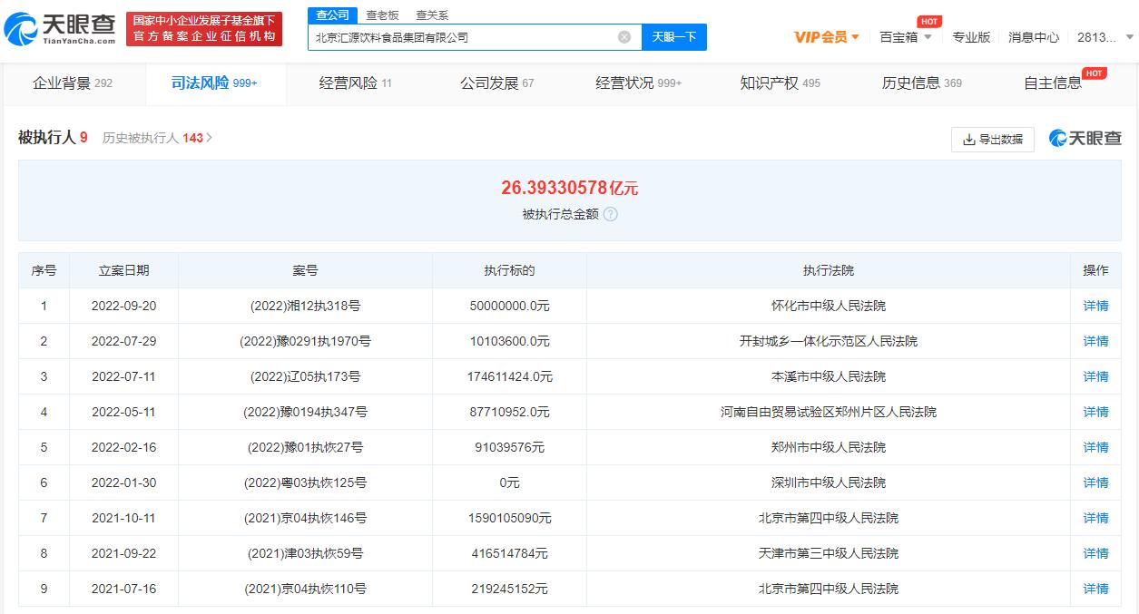Click the amount 416514784元

tap(510, 553)
